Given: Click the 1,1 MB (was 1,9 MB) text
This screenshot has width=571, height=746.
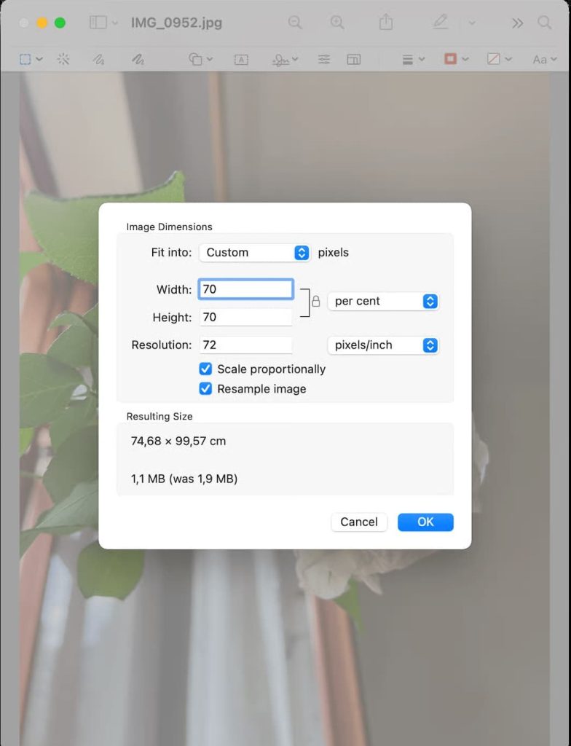Looking at the screenshot, I should click(184, 479).
